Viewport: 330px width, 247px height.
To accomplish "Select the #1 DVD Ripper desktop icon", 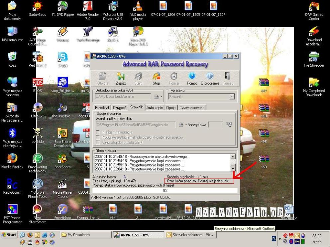I will coord(63,6).
